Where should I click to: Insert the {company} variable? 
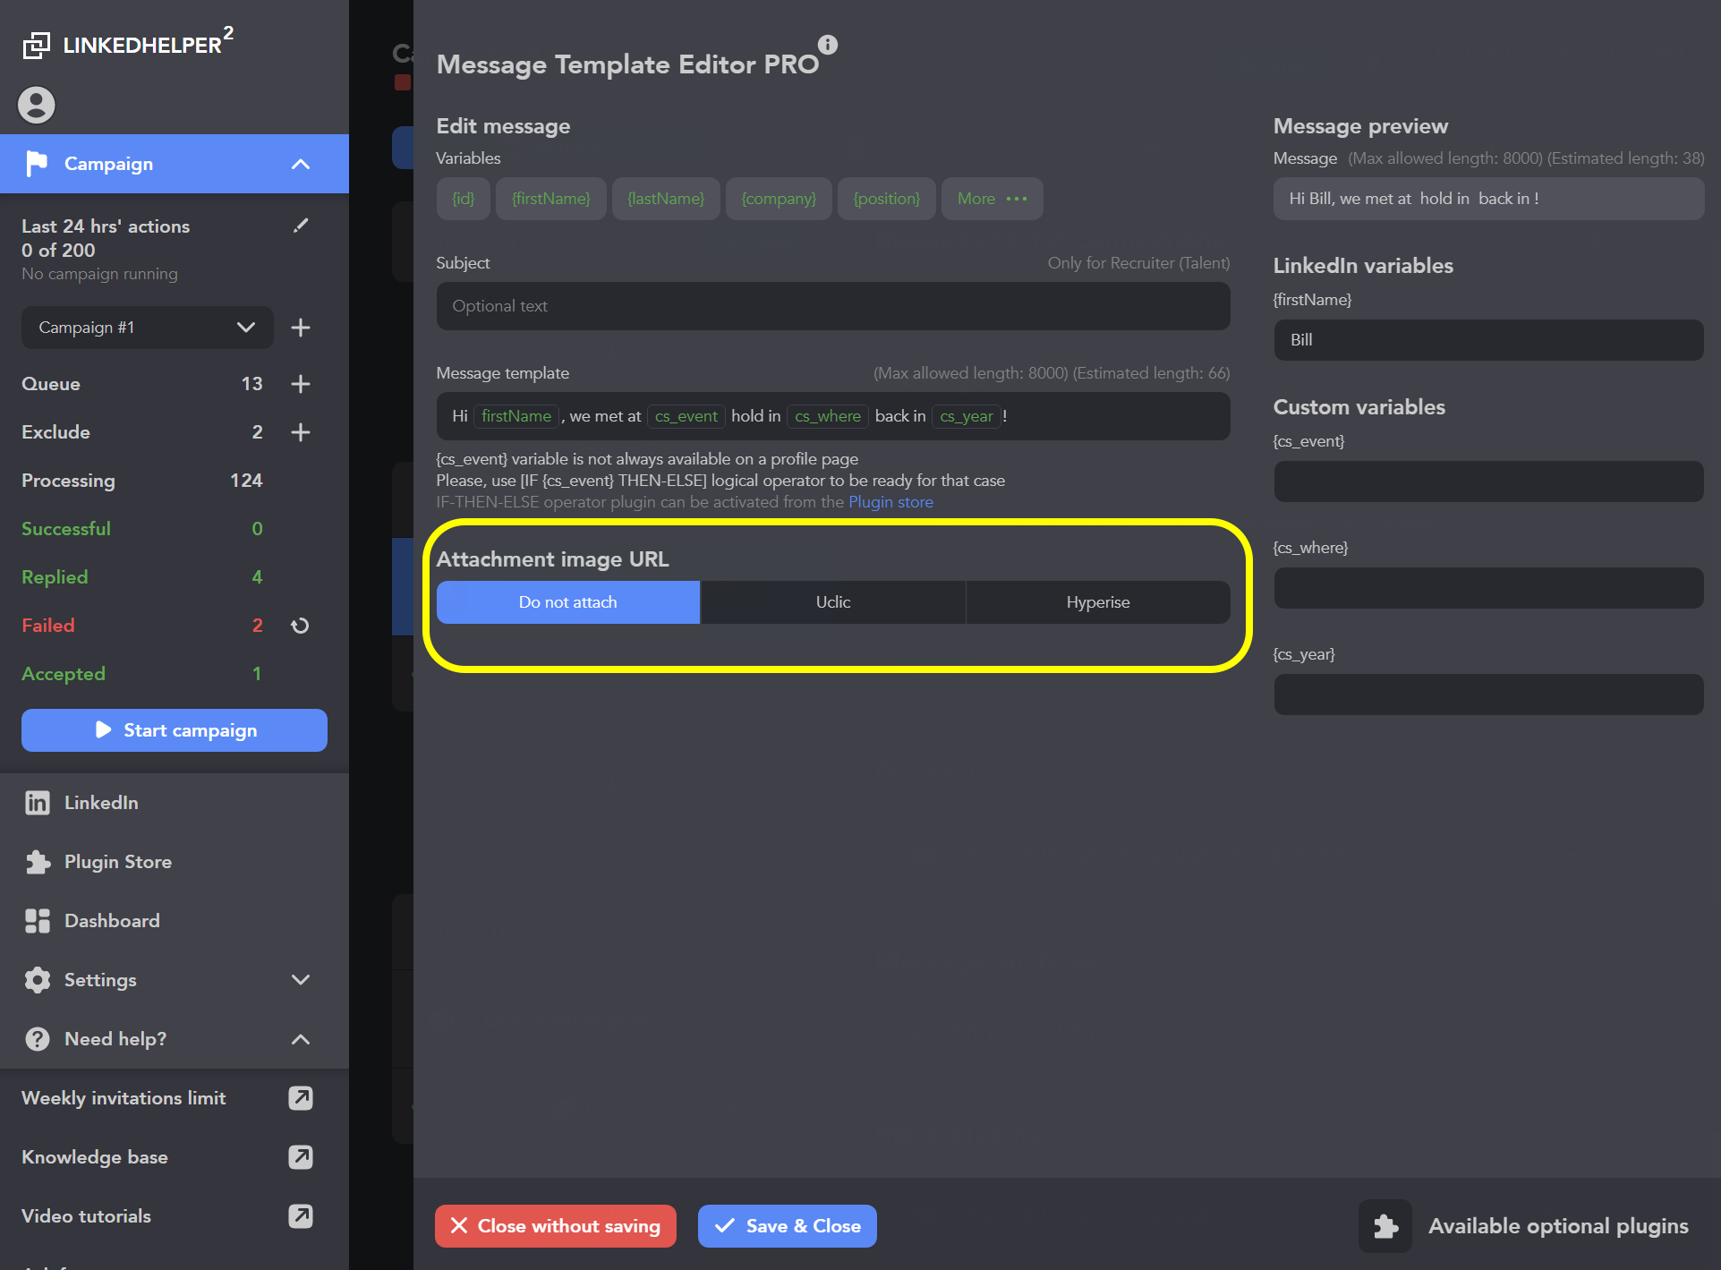click(x=779, y=199)
